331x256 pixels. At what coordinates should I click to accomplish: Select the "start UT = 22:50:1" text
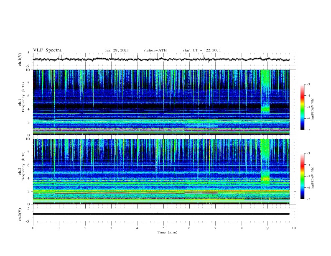[x=202, y=50]
